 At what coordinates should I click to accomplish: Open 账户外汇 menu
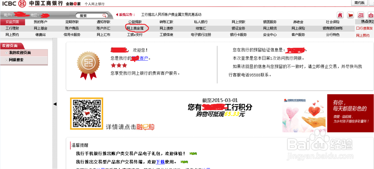click(x=104, y=28)
